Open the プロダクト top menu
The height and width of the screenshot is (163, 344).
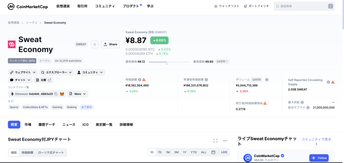click(131, 6)
